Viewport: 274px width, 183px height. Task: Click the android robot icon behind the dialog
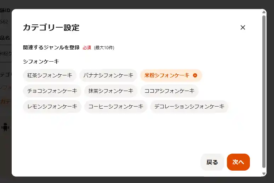[x=5, y=127]
